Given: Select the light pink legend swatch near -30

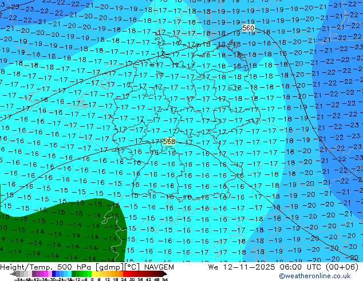Looking at the screenshot, I should [x=50, y=274].
